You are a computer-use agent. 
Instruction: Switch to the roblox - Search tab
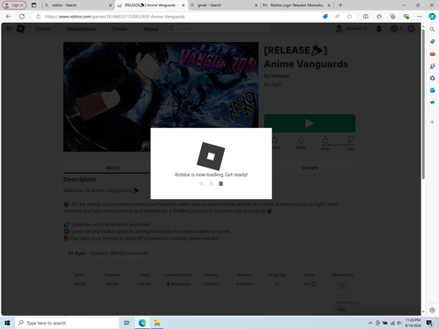(78, 5)
